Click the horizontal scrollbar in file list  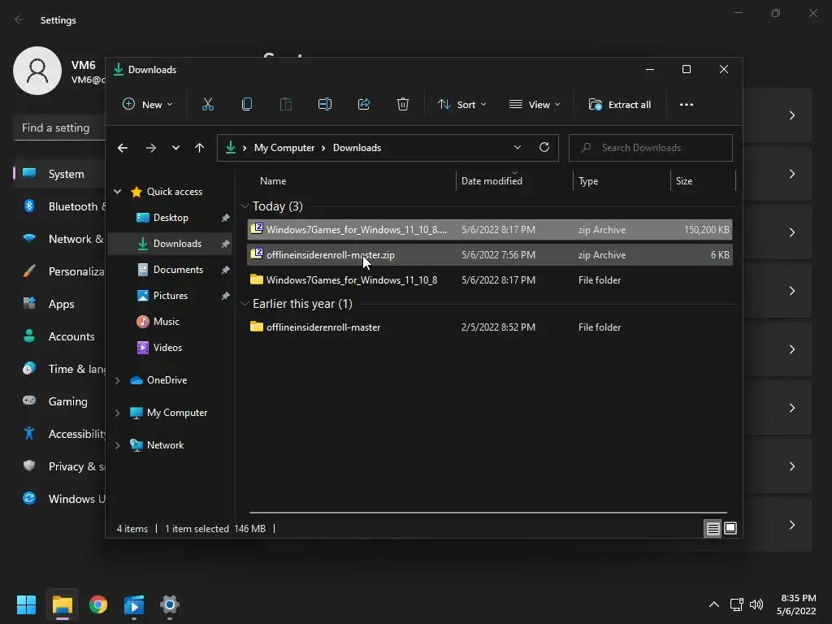487,513
